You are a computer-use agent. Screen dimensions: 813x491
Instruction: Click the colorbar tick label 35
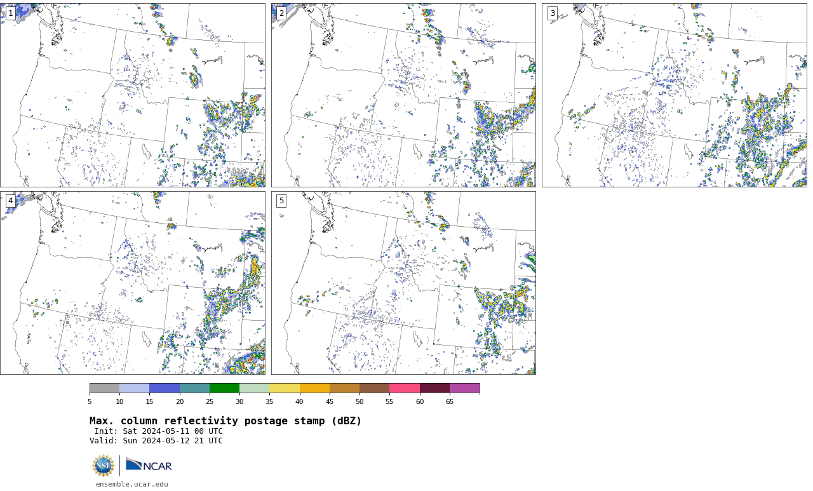(x=270, y=401)
